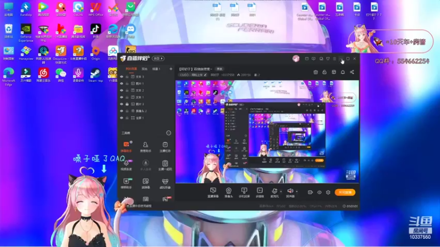Open the toolbox more-options circle button
The width and height of the screenshot is (440, 247).
pos(168,133)
